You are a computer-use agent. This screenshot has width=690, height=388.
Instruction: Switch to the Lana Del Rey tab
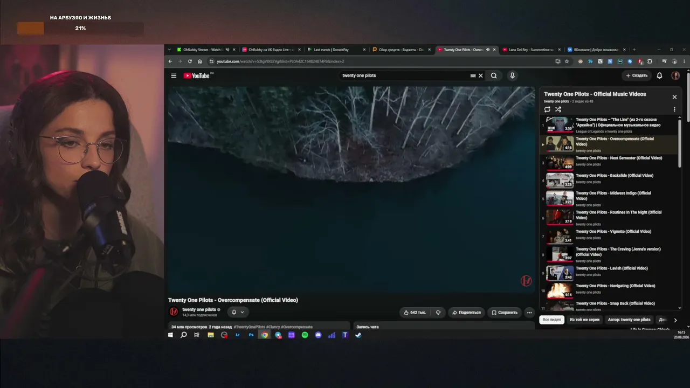coord(532,50)
